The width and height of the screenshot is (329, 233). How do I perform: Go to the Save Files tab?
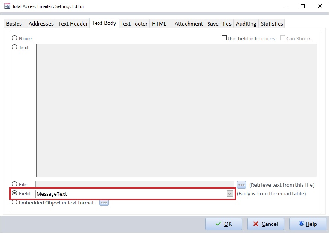click(219, 24)
